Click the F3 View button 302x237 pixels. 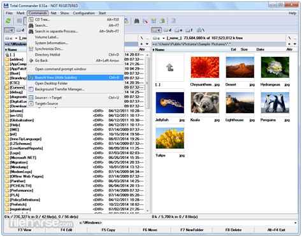point(24,230)
